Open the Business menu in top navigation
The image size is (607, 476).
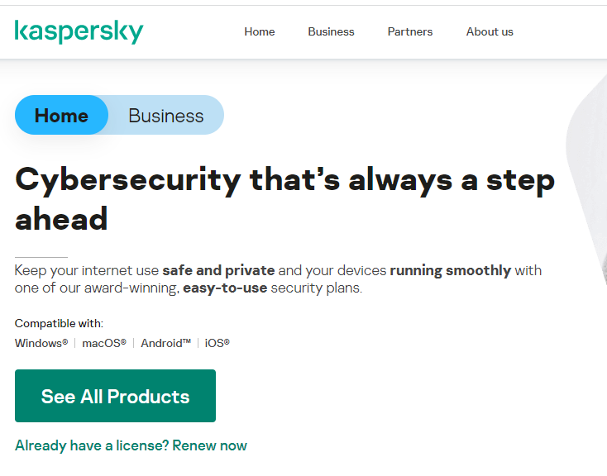[331, 32]
